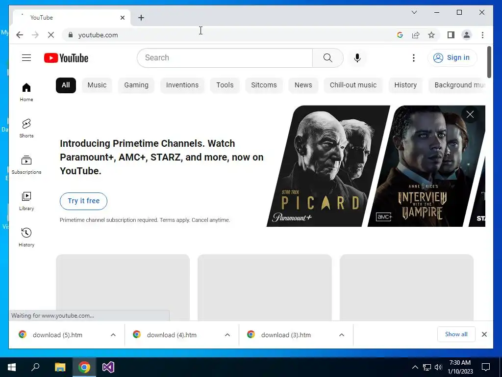
Task: Click the search magnifier button
Action: pos(327,58)
